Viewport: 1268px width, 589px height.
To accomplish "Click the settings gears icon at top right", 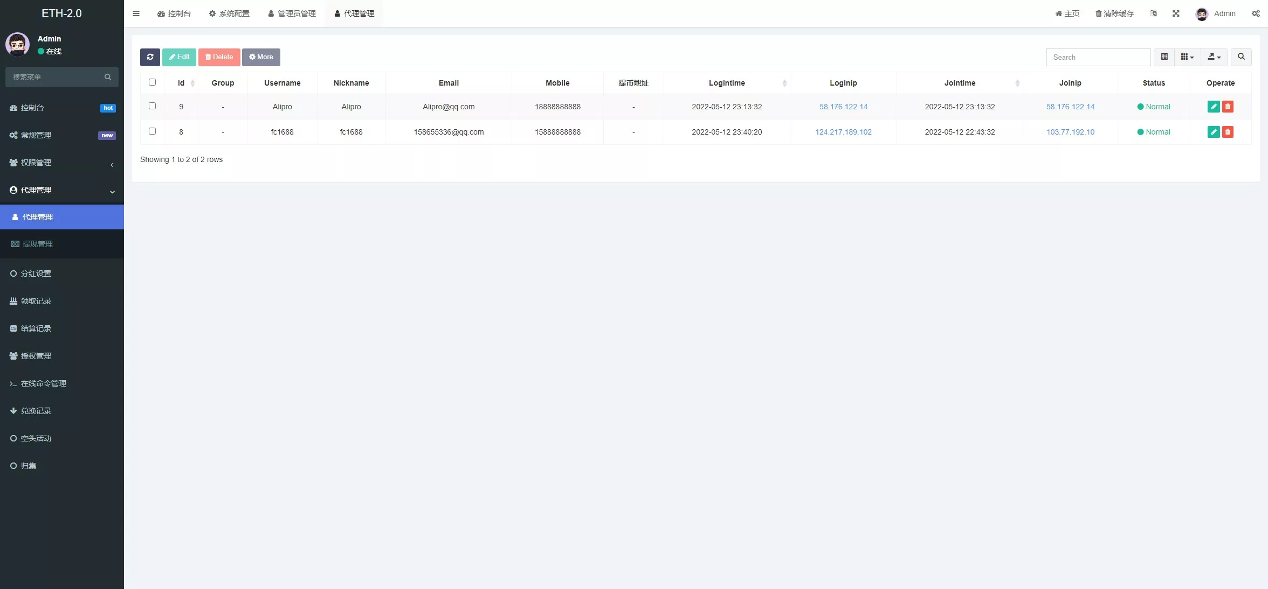I will (x=1256, y=13).
